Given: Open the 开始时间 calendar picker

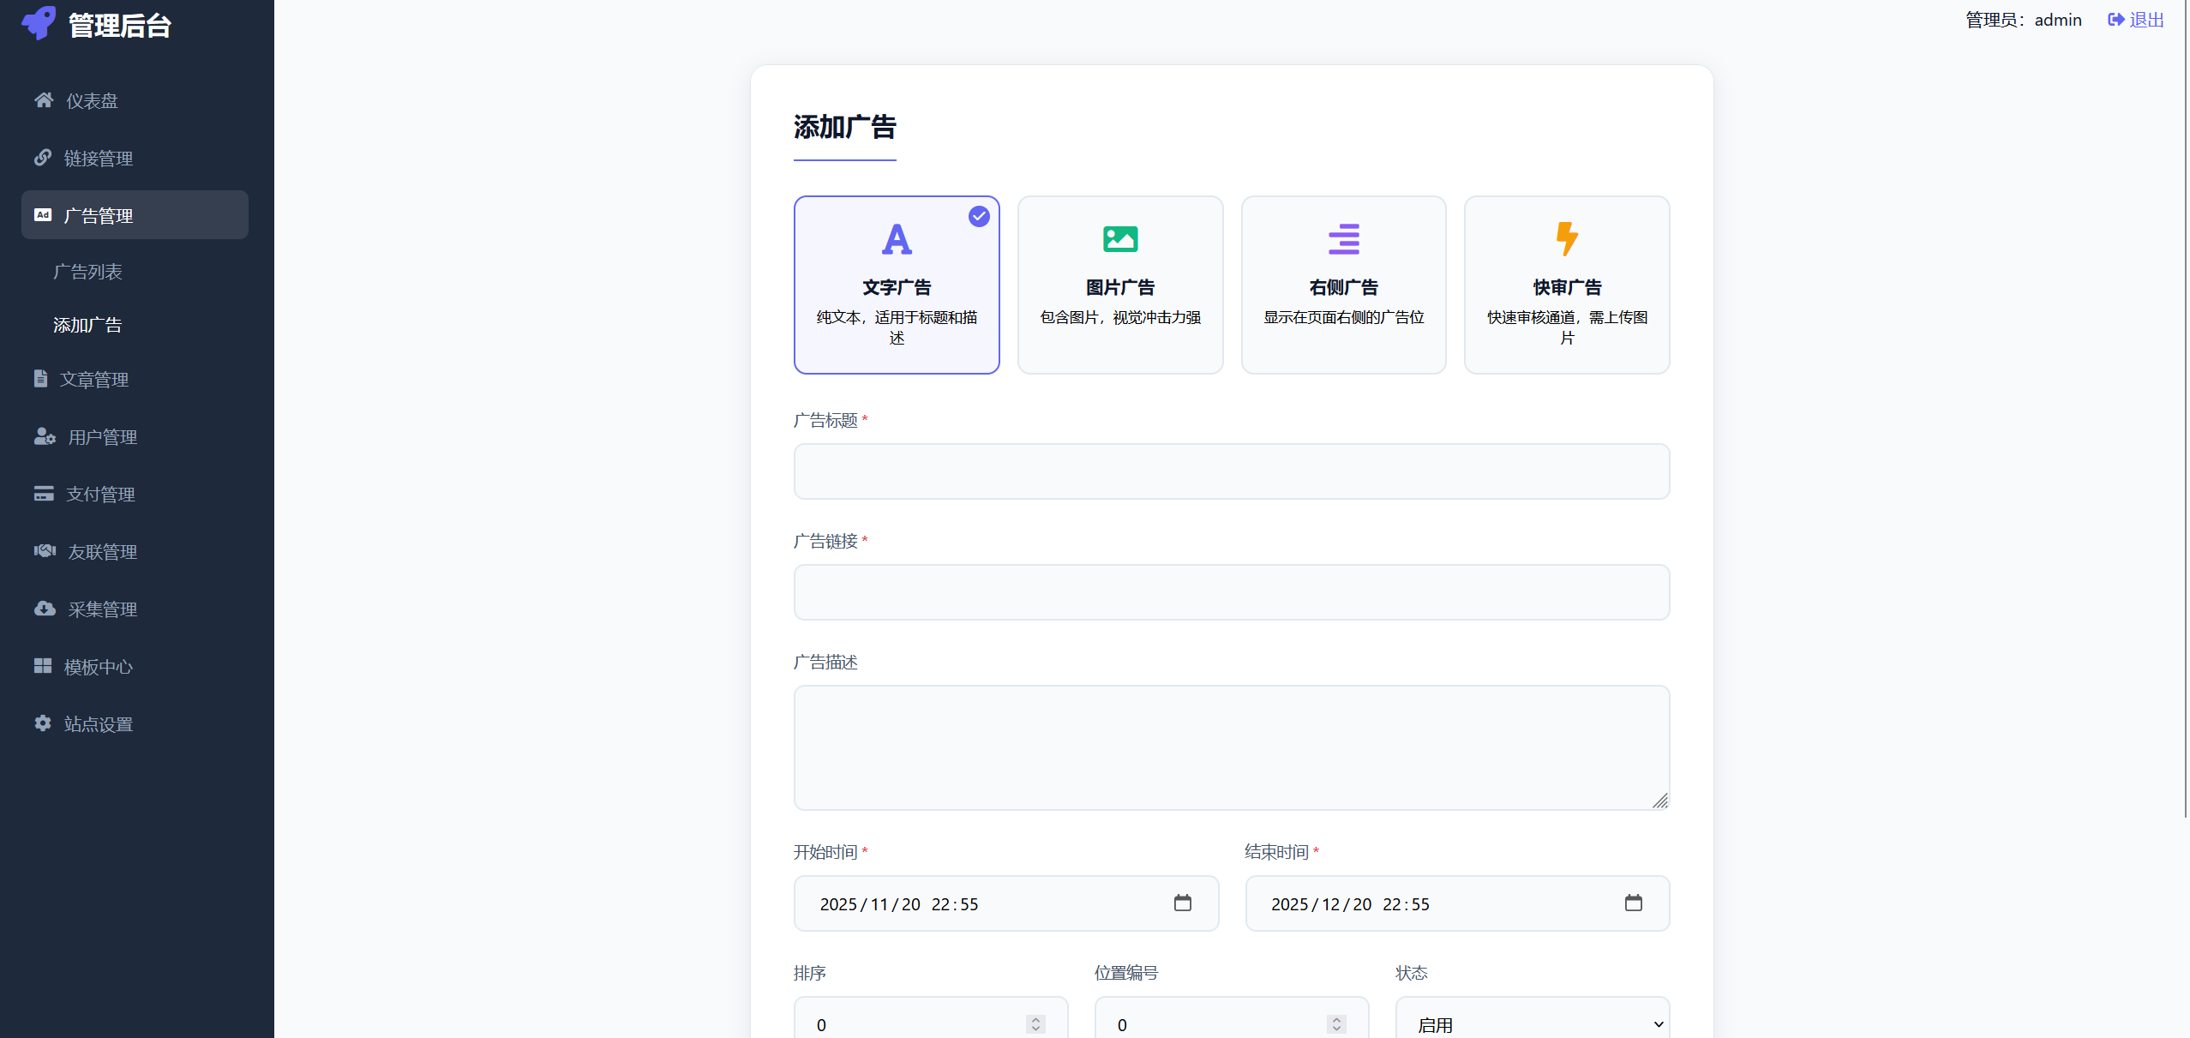Looking at the screenshot, I should tap(1183, 903).
